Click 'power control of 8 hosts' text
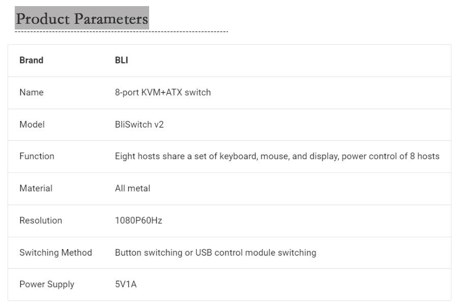 [x=390, y=156]
